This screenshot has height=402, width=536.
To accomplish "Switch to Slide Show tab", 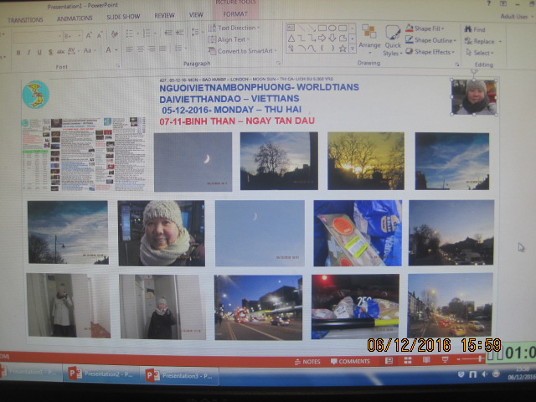I will 123,17.
